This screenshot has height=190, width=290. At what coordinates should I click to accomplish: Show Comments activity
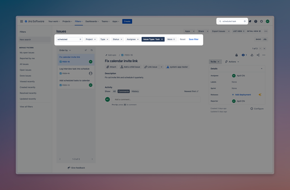pos(124,91)
